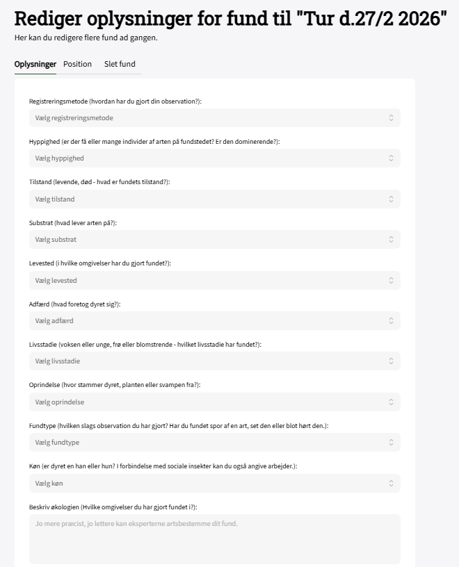The height and width of the screenshot is (567, 459).
Task: Click the chevron icon in Registreringsmetode field
Action: click(391, 118)
